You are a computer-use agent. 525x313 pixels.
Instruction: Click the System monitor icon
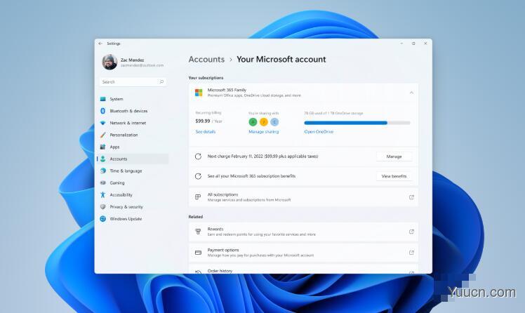tap(102, 99)
